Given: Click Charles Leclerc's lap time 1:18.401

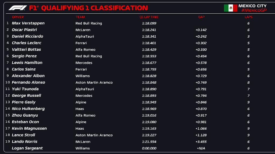Looking at the screenshot, I should point(149,43).
